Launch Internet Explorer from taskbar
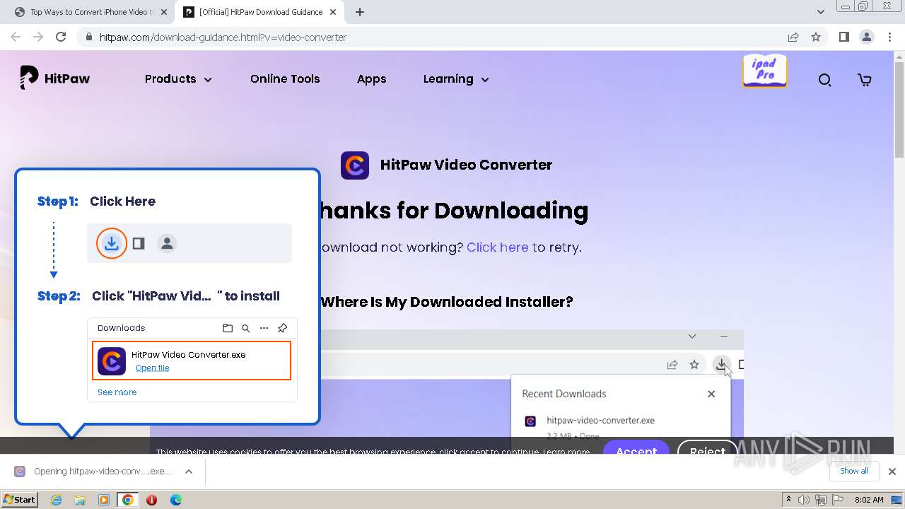Viewport: 905px width, 509px height. coord(56,500)
